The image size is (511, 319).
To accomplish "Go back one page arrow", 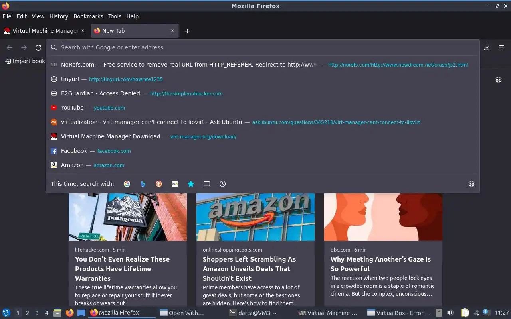I will [x=10, y=47].
